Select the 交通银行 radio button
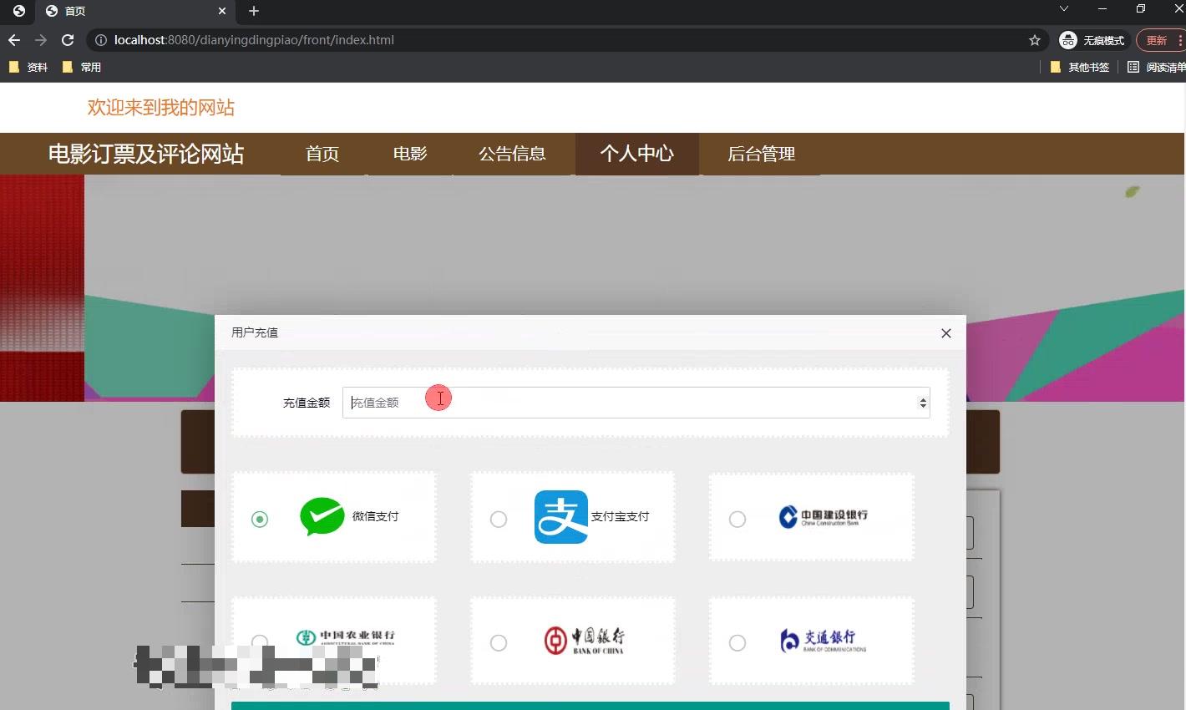Screen dimensions: 1186x710 pos(737,643)
